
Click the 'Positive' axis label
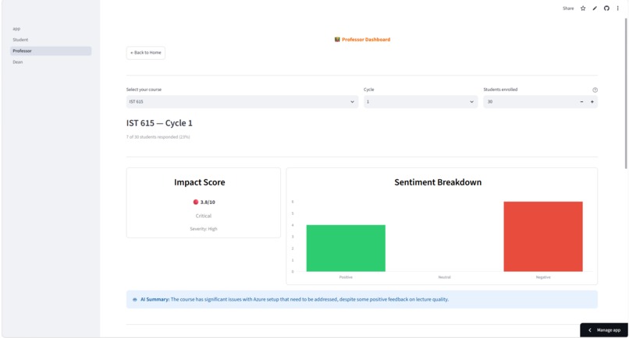[346, 277]
